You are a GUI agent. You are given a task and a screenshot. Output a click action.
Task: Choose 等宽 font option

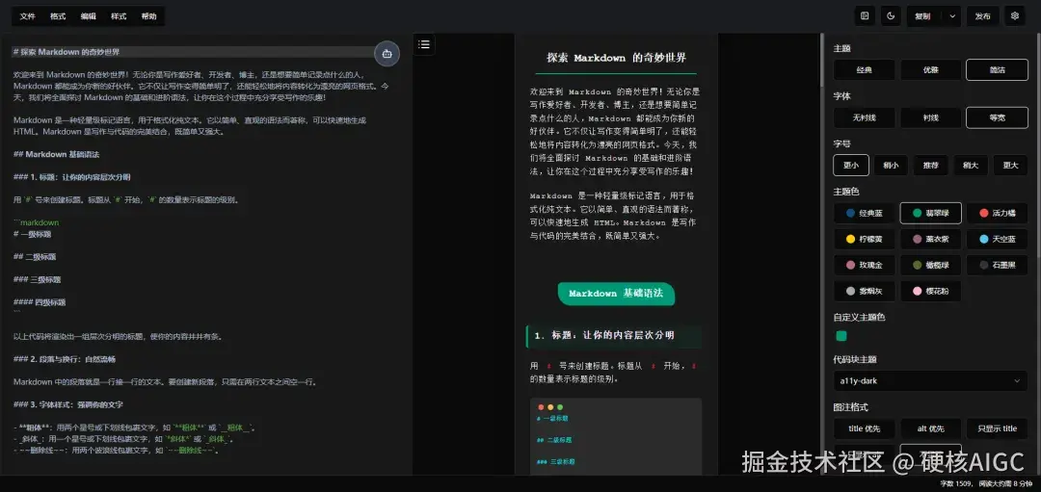coord(997,117)
